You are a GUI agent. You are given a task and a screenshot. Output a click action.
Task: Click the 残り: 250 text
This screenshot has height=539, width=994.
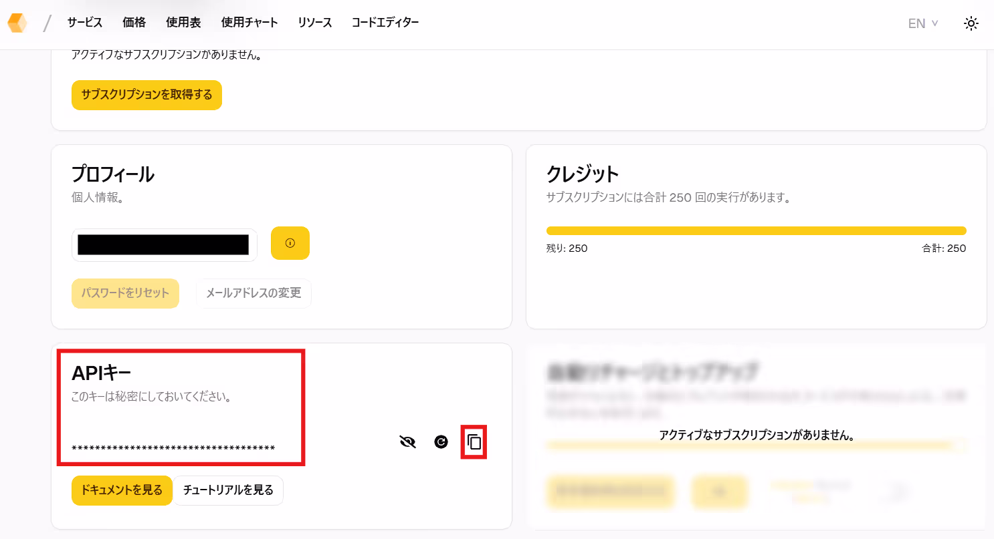[x=567, y=248]
